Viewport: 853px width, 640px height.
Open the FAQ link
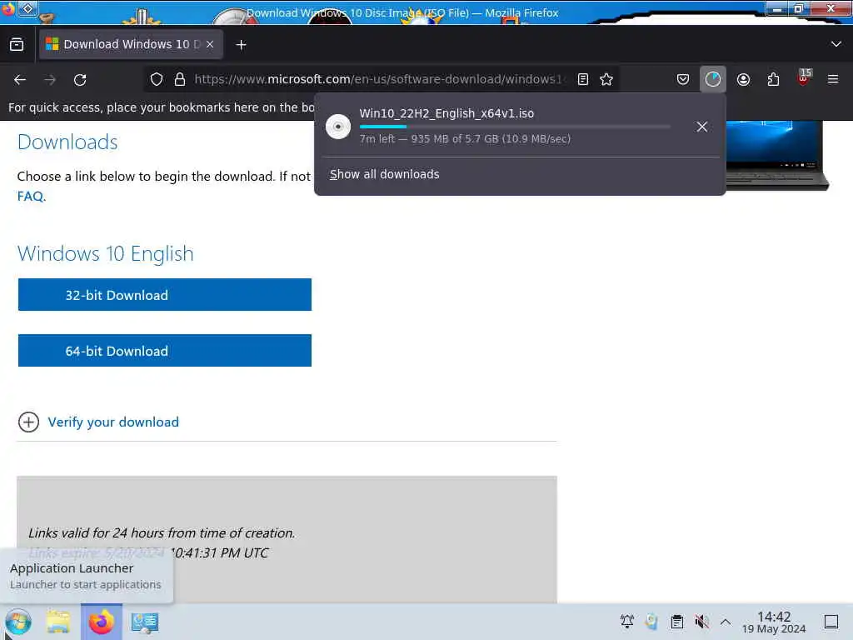(x=31, y=196)
